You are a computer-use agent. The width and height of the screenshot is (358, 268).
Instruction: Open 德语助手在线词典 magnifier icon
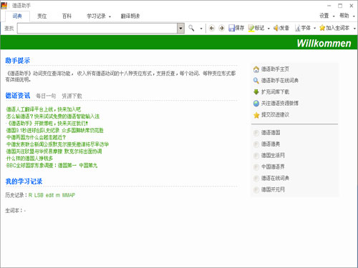point(256,81)
